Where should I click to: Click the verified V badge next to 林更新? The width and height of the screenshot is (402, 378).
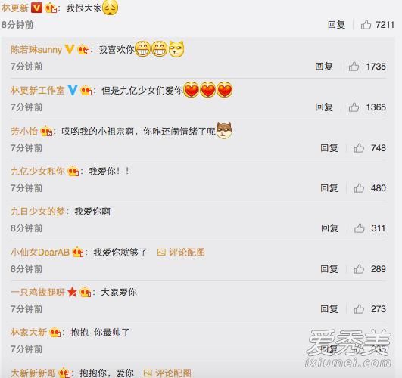[36, 8]
